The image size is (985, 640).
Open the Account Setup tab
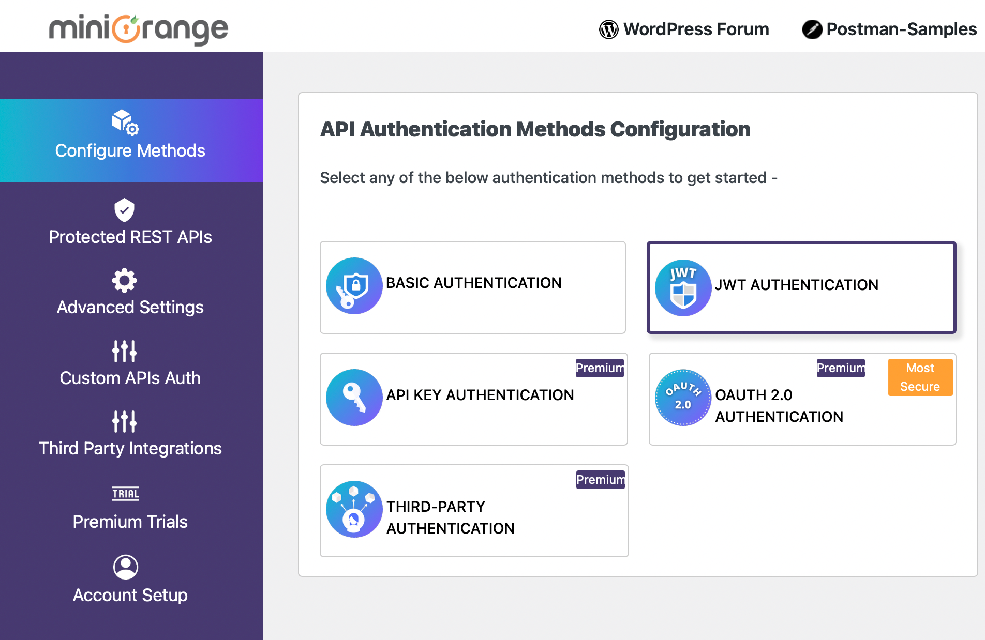point(130,580)
